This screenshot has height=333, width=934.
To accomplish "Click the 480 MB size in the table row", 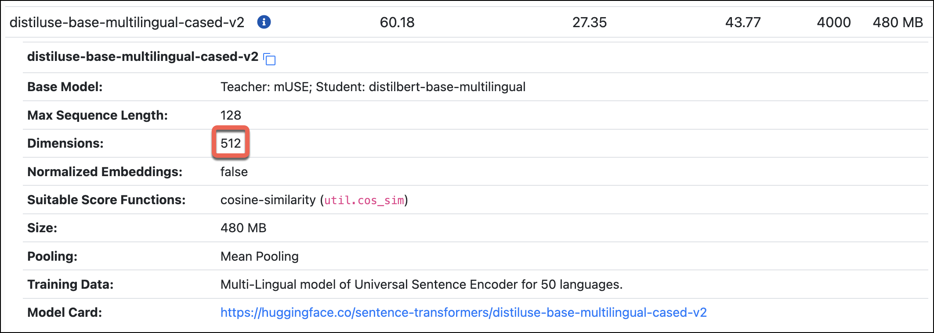I will tap(898, 22).
